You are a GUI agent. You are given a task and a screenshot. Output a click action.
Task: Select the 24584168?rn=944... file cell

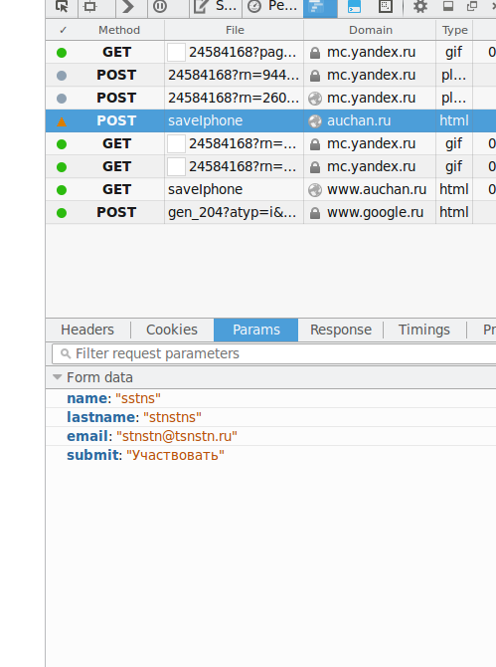(234, 75)
